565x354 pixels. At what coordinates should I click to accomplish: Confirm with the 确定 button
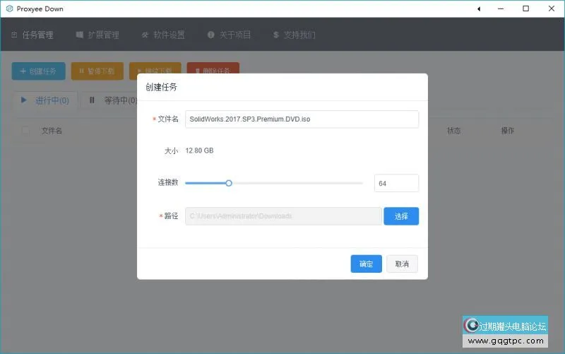pos(366,264)
